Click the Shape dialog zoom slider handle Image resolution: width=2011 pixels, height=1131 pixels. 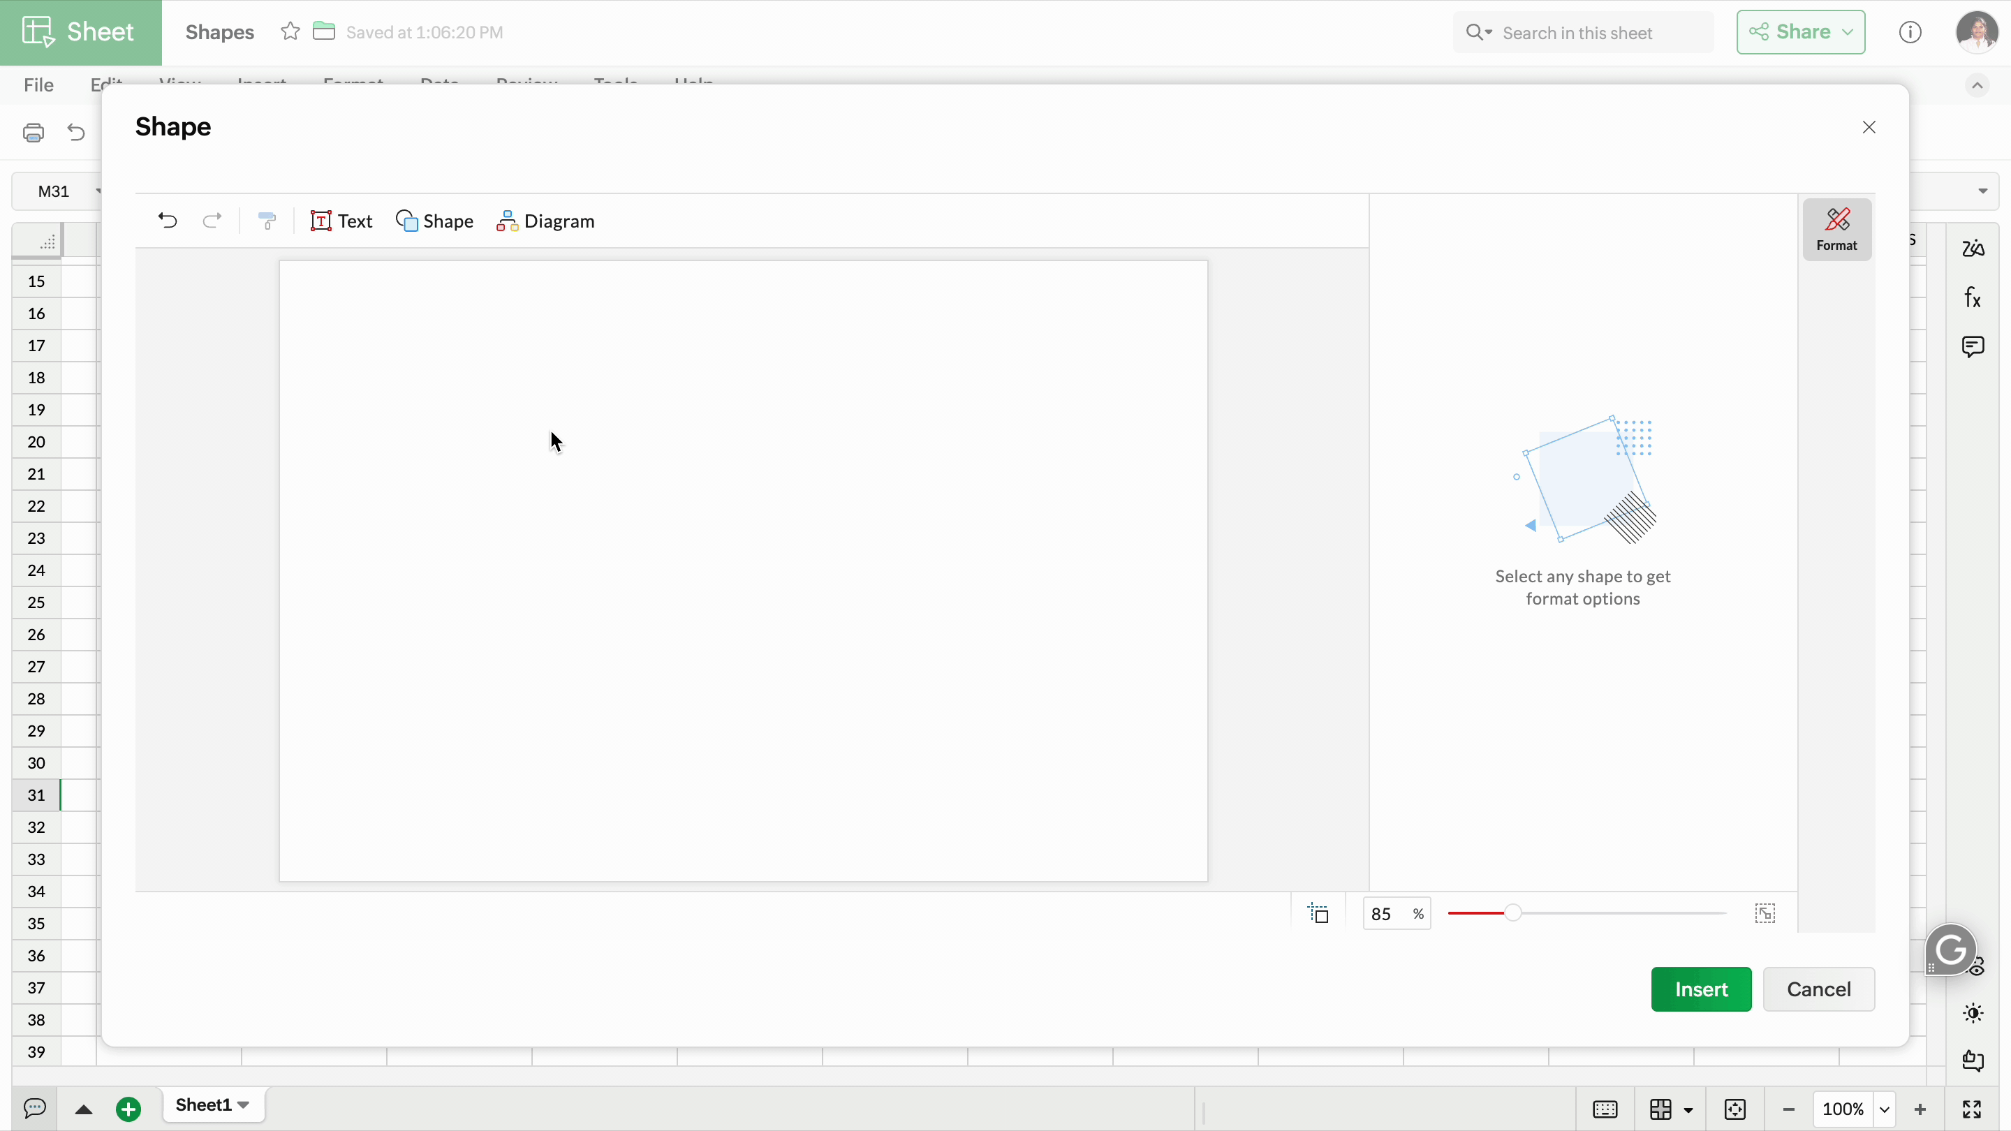tap(1512, 913)
